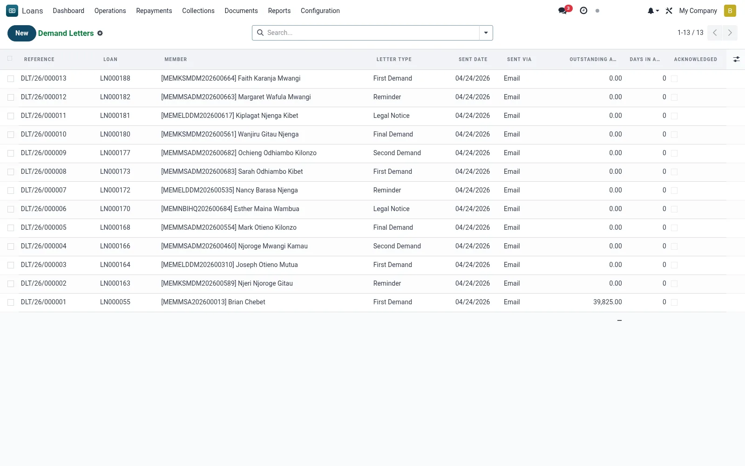Click the Demand Letters gear settings icon
Image resolution: width=745 pixels, height=466 pixels.
100,33
